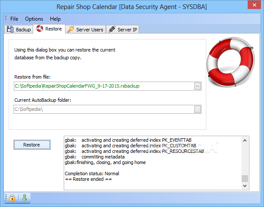264x207 pixels.
Task: Open the Server IP tab
Action: click(123, 29)
